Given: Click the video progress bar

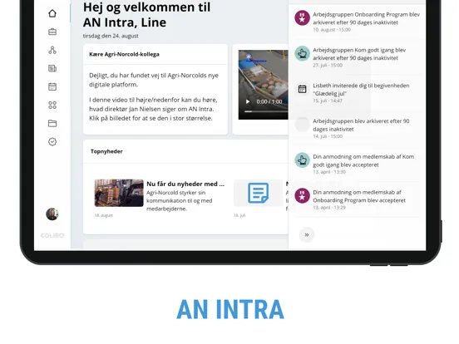Looking at the screenshot, I should 266,111.
